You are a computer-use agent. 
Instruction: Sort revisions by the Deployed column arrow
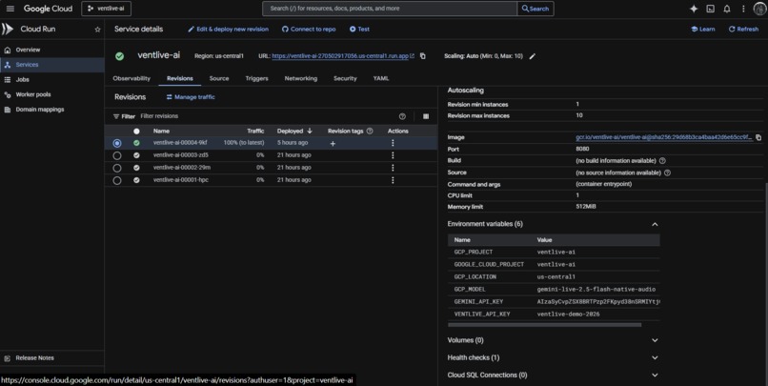[x=310, y=132]
